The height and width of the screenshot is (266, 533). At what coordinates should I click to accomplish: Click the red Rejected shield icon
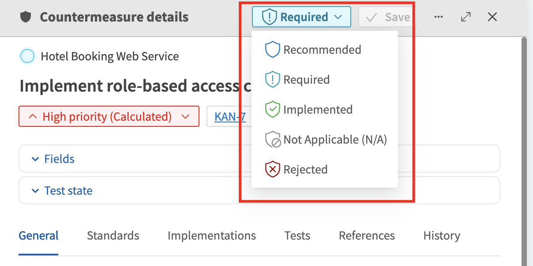pos(272,169)
